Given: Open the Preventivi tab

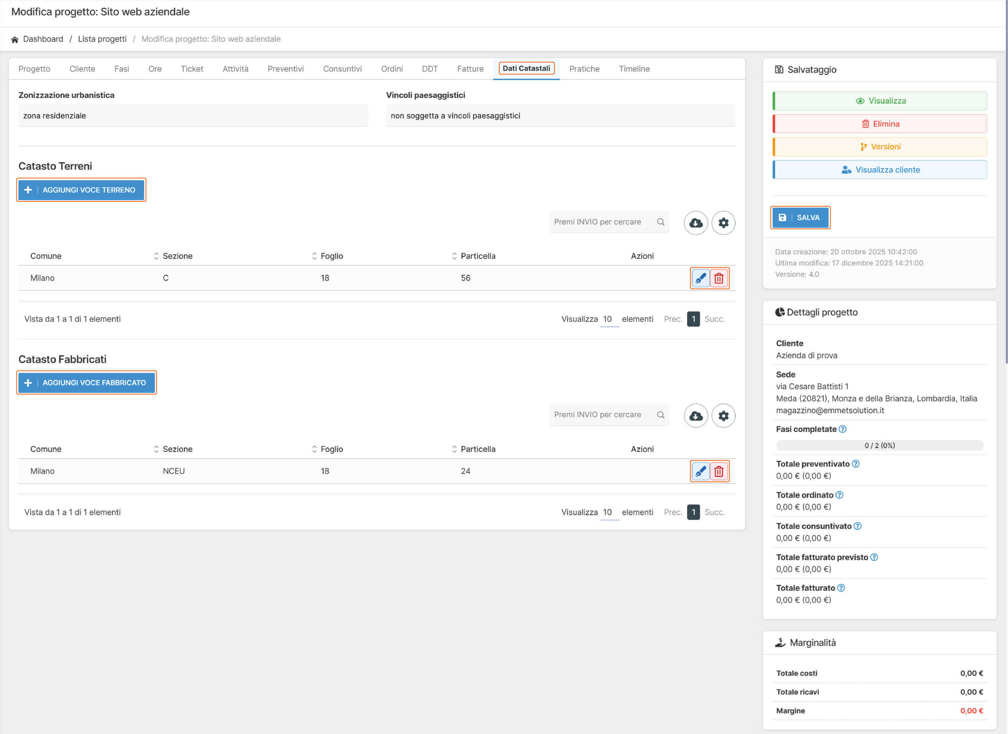Looking at the screenshot, I should pyautogui.click(x=285, y=69).
